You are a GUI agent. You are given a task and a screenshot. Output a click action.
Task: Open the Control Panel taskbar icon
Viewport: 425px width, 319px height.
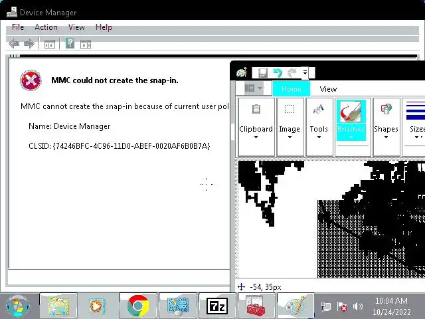[178, 306]
